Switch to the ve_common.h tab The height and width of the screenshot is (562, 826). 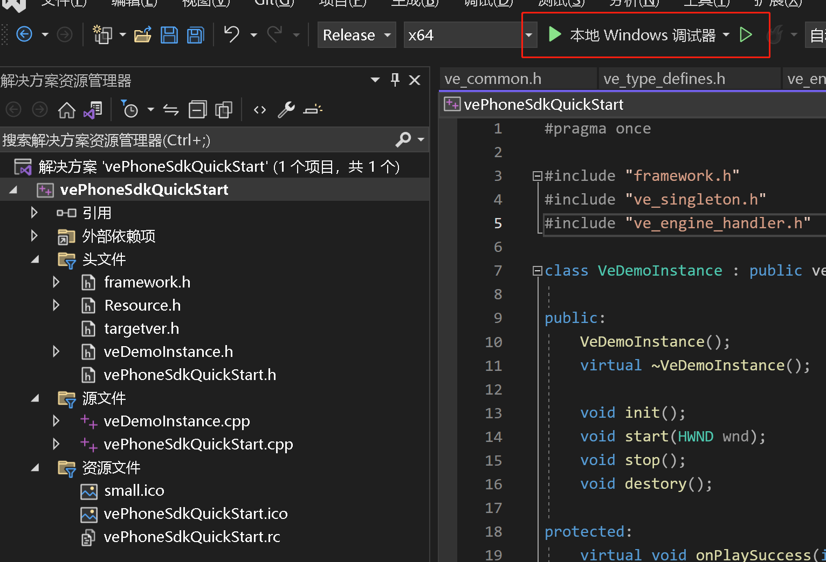[x=493, y=79]
